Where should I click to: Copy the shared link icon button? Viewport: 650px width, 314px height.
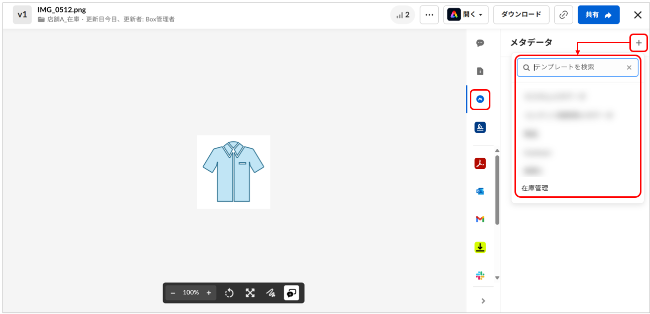[x=563, y=15]
